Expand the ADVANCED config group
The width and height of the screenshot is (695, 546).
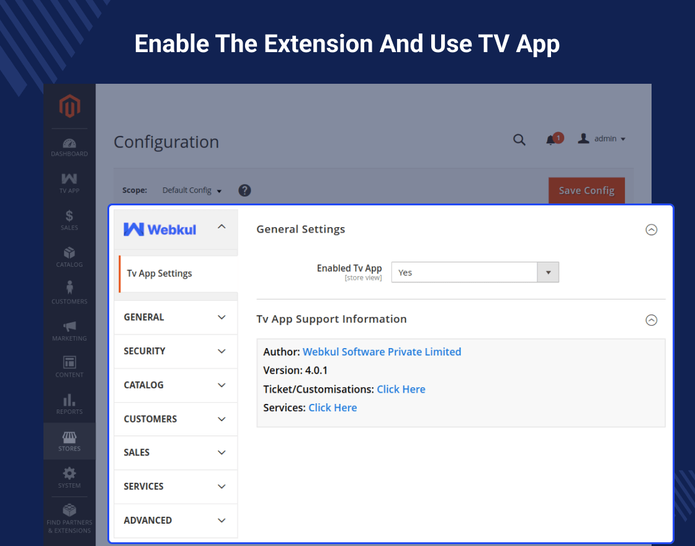[176, 521]
